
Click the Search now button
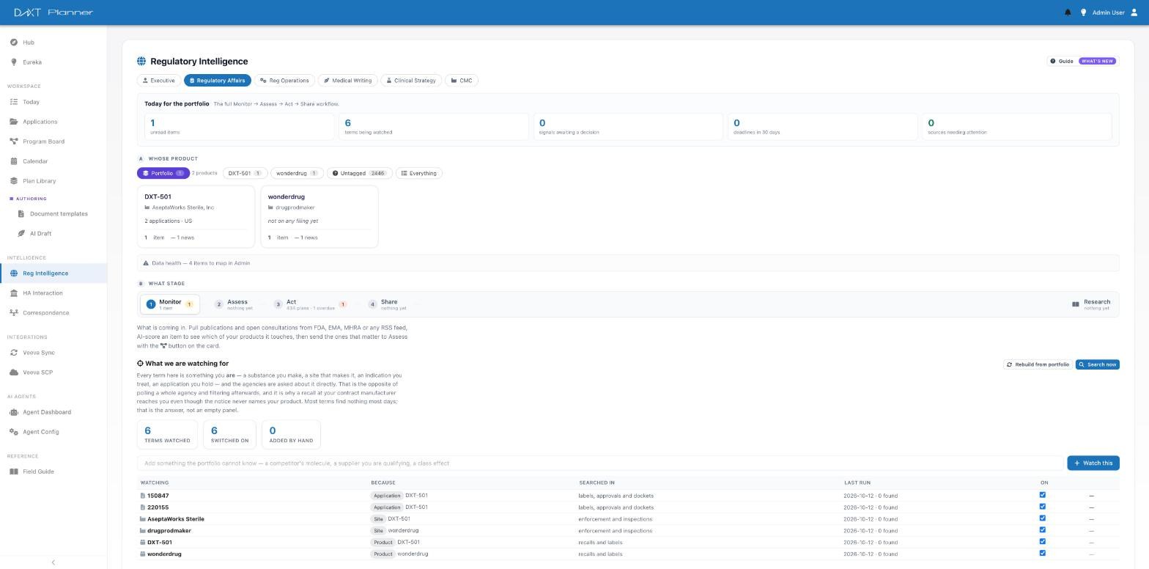point(1097,364)
